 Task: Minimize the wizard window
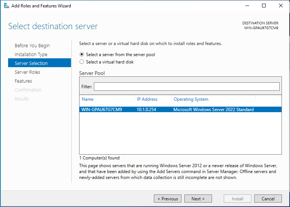point(246,6)
